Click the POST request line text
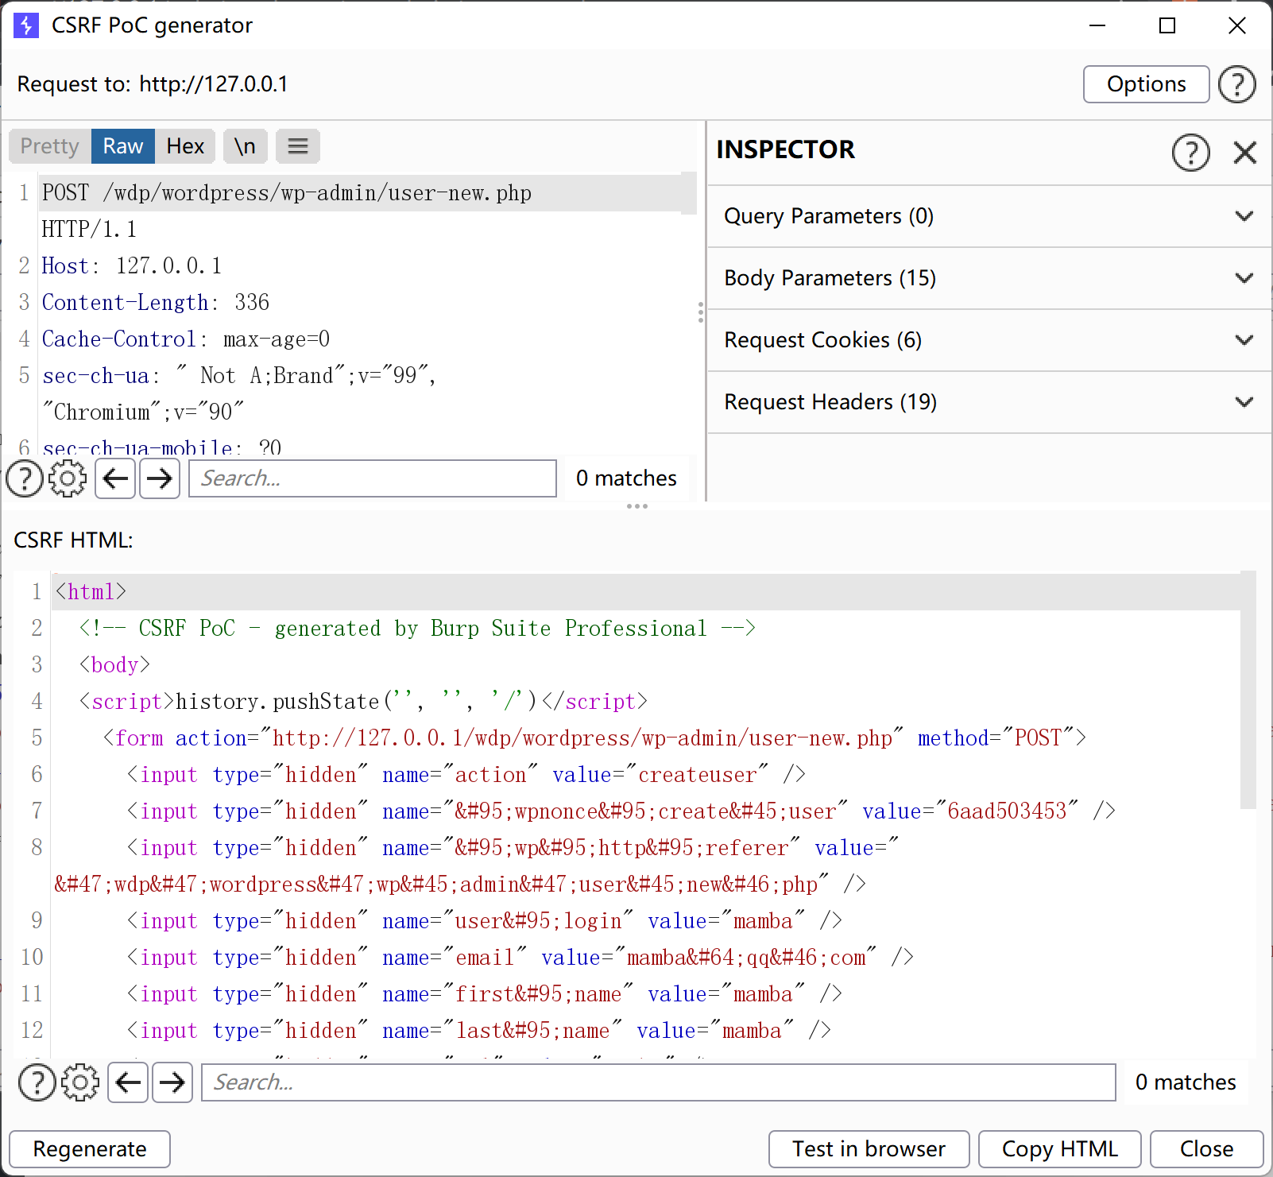The width and height of the screenshot is (1273, 1177). click(287, 193)
